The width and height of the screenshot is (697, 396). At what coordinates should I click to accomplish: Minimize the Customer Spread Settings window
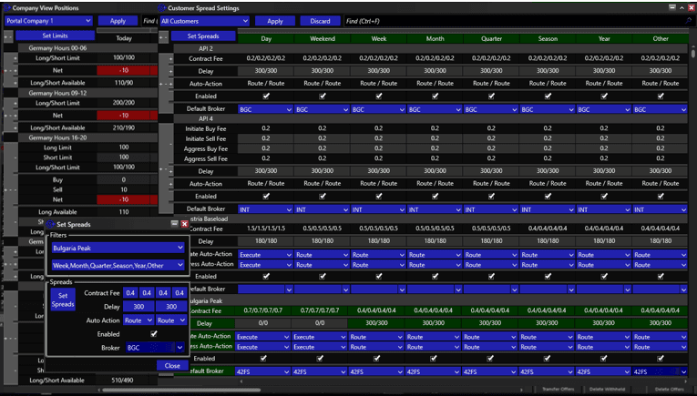point(672,7)
